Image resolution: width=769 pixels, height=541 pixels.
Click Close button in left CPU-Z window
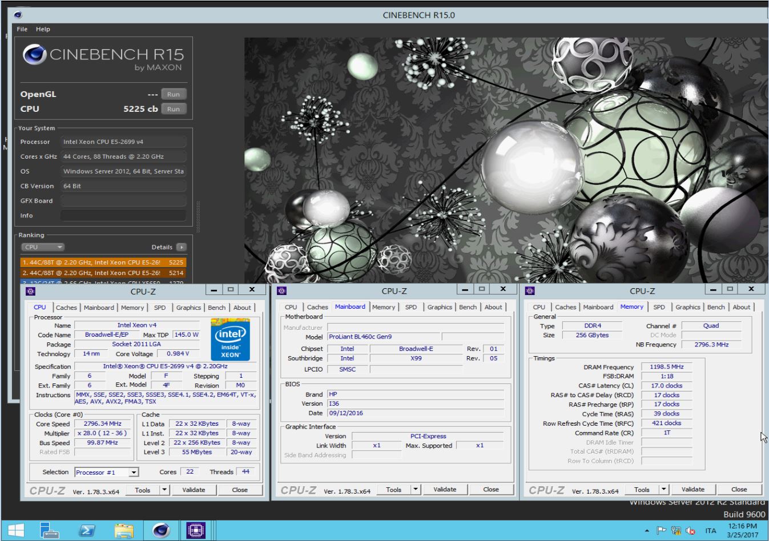pyautogui.click(x=240, y=490)
